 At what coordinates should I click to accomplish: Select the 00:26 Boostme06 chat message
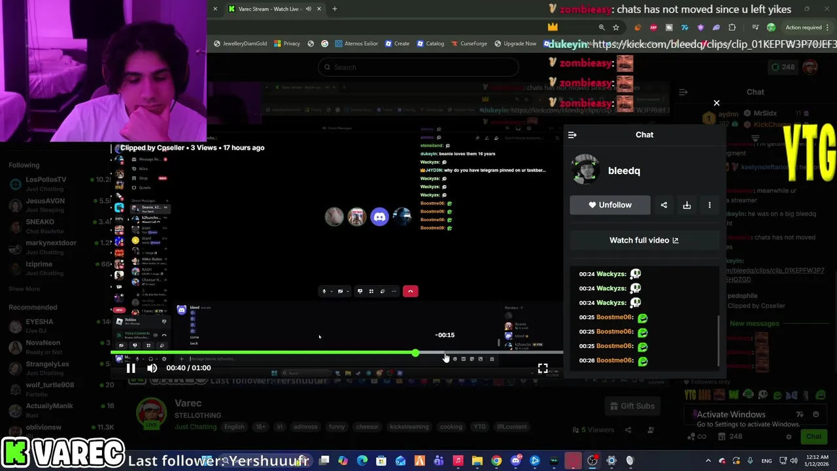[613, 360]
